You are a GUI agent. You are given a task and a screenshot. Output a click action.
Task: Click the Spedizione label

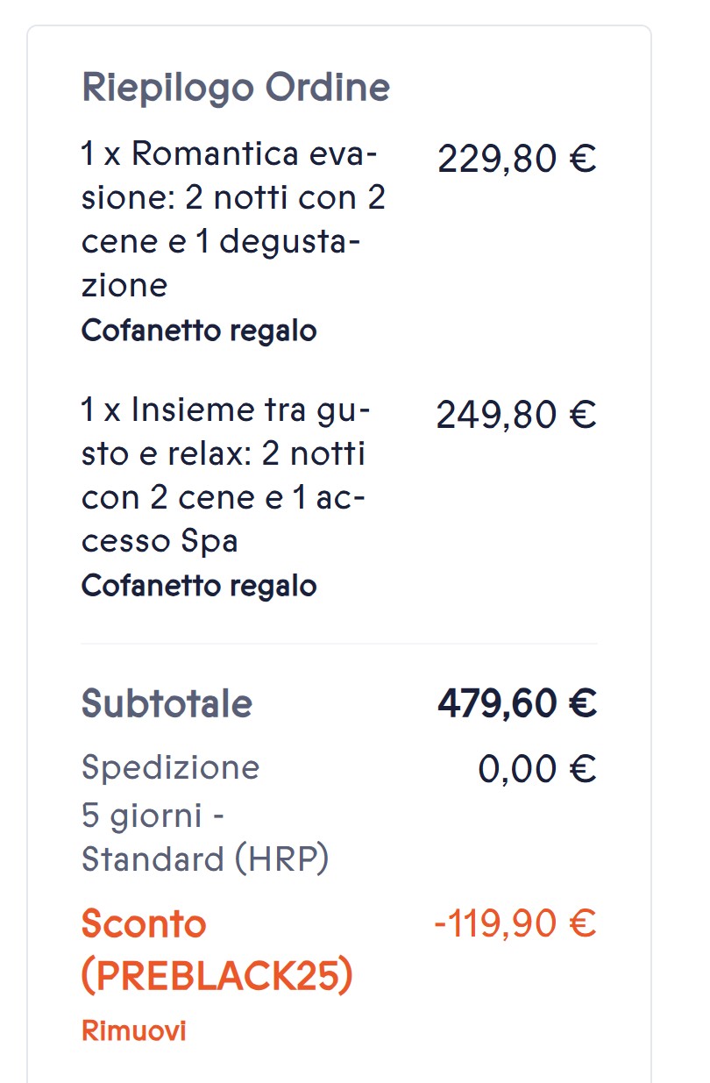click(x=170, y=767)
